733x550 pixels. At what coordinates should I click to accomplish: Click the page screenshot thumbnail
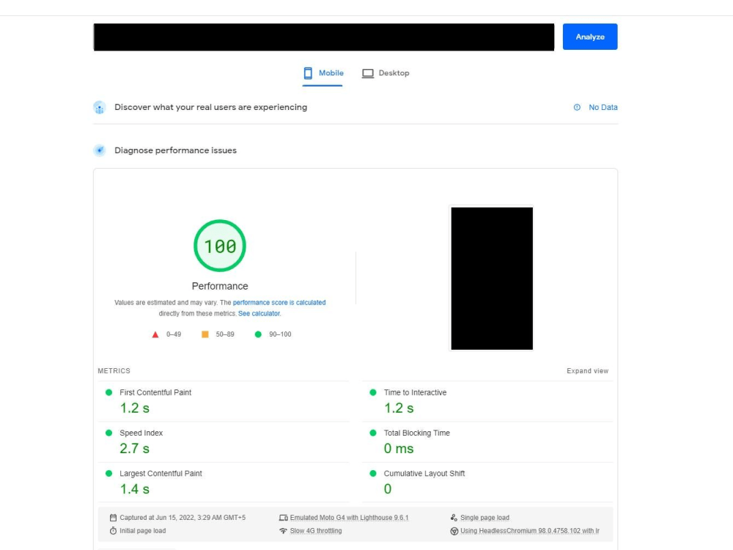492,278
